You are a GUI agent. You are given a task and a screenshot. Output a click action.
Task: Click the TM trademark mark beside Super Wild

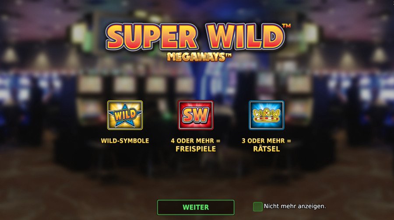[286, 26]
